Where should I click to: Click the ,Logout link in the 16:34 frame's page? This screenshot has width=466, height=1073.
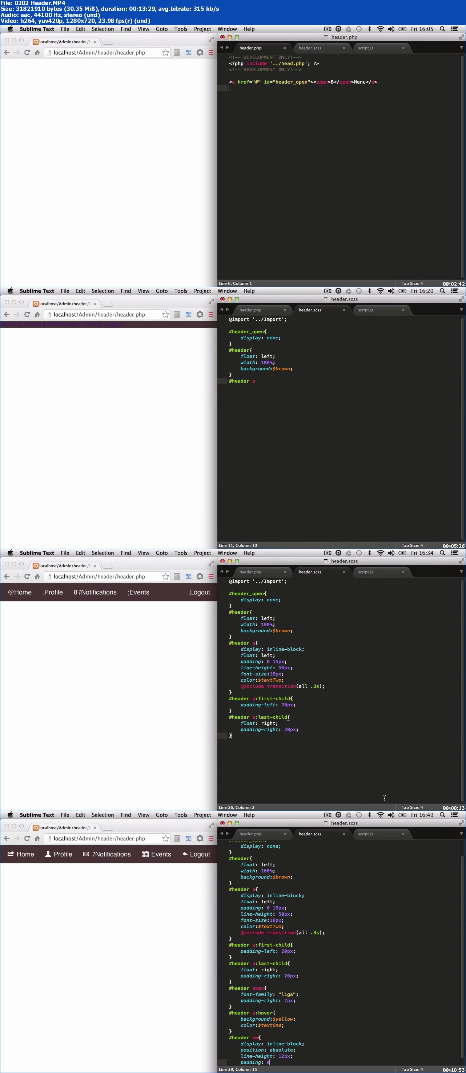click(x=199, y=592)
